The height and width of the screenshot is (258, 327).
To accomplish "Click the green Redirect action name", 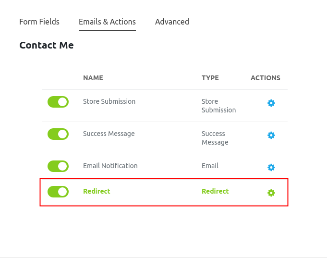I will (97, 191).
